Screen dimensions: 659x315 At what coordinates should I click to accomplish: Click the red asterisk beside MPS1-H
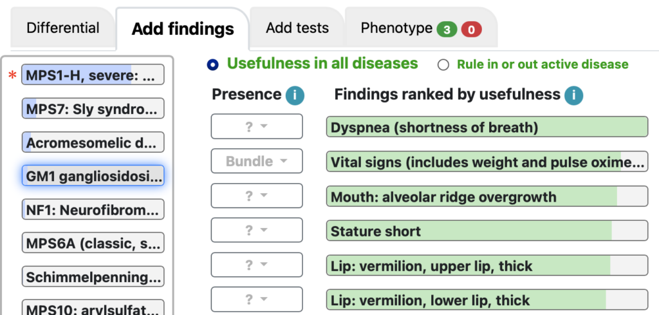(13, 76)
